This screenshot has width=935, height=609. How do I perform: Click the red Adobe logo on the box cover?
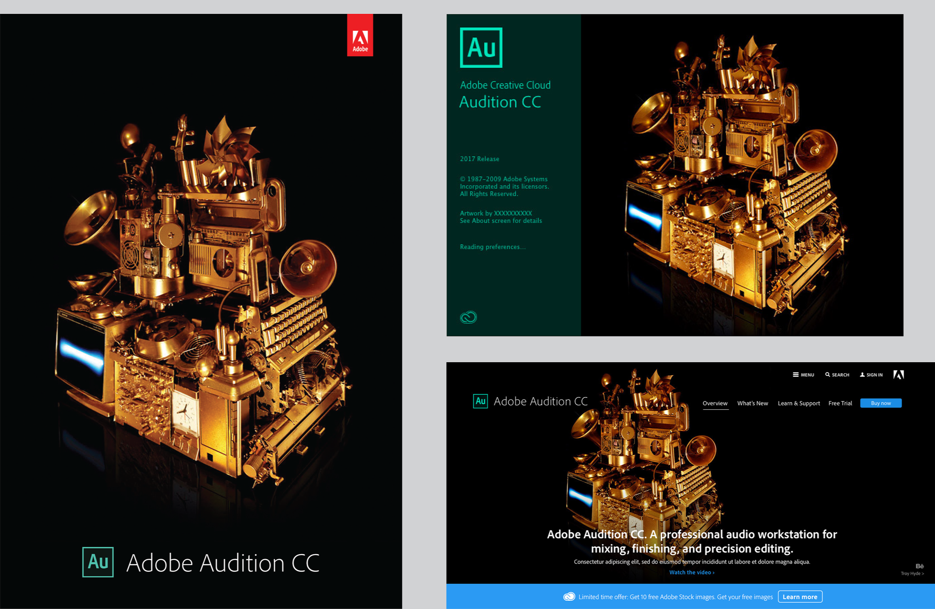click(x=360, y=36)
